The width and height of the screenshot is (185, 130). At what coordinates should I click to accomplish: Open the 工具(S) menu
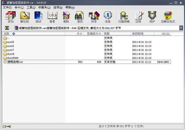[31, 8]
